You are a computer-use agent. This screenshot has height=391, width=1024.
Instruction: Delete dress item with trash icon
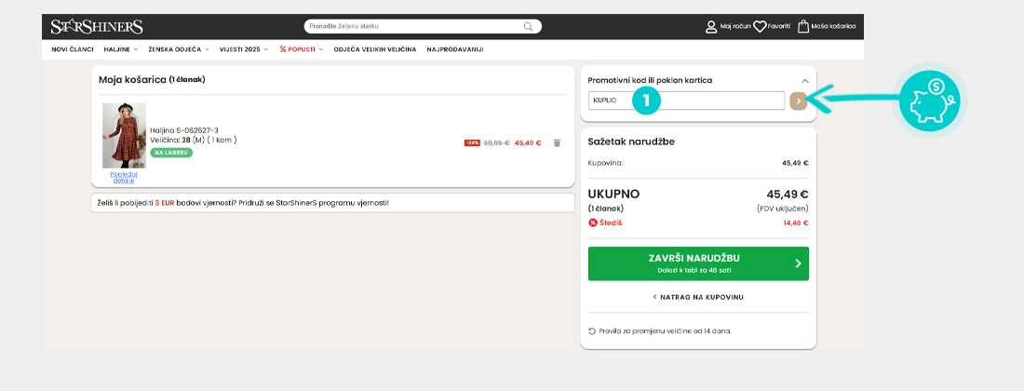click(557, 143)
